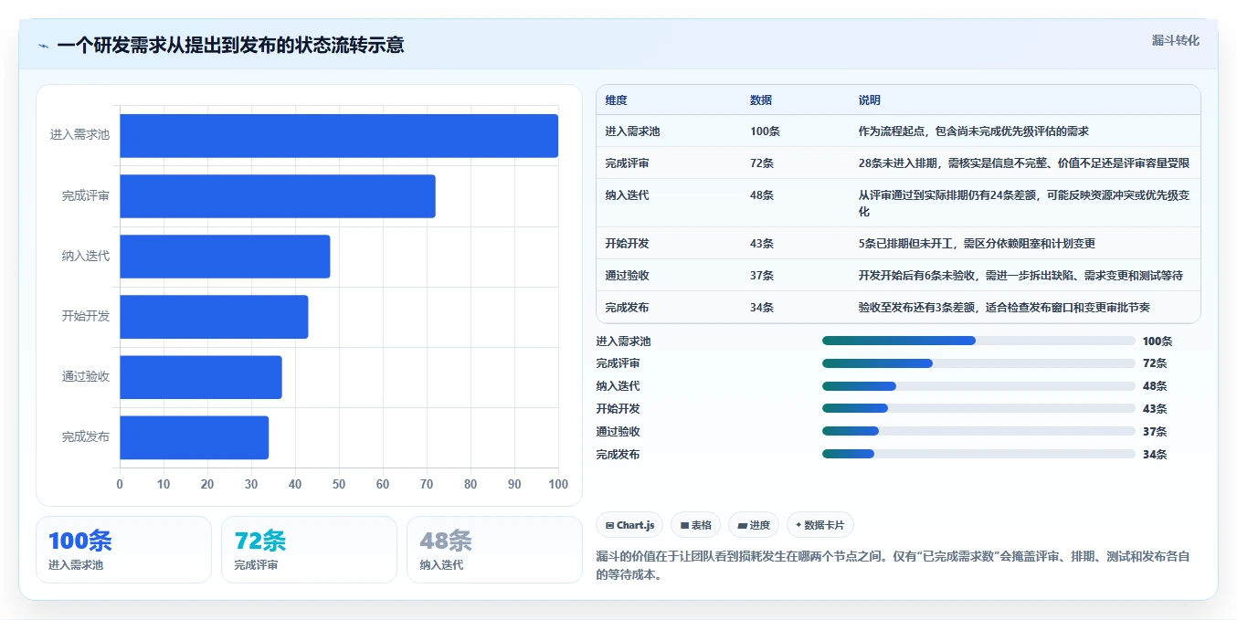This screenshot has height=620, width=1237.
Task: Click the description starting 开发开始后有6条未验收
Action: tap(1021, 276)
